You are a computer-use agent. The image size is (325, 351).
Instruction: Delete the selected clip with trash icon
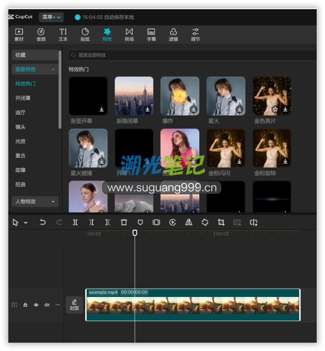point(124,222)
